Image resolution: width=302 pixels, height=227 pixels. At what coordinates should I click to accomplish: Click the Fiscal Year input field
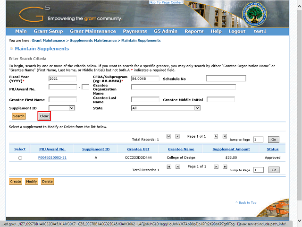[x=62, y=79]
